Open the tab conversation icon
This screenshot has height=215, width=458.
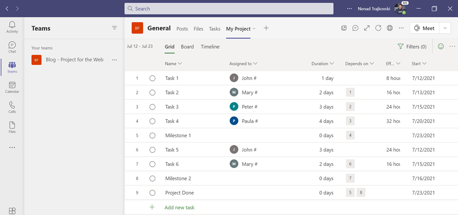tap(355, 28)
